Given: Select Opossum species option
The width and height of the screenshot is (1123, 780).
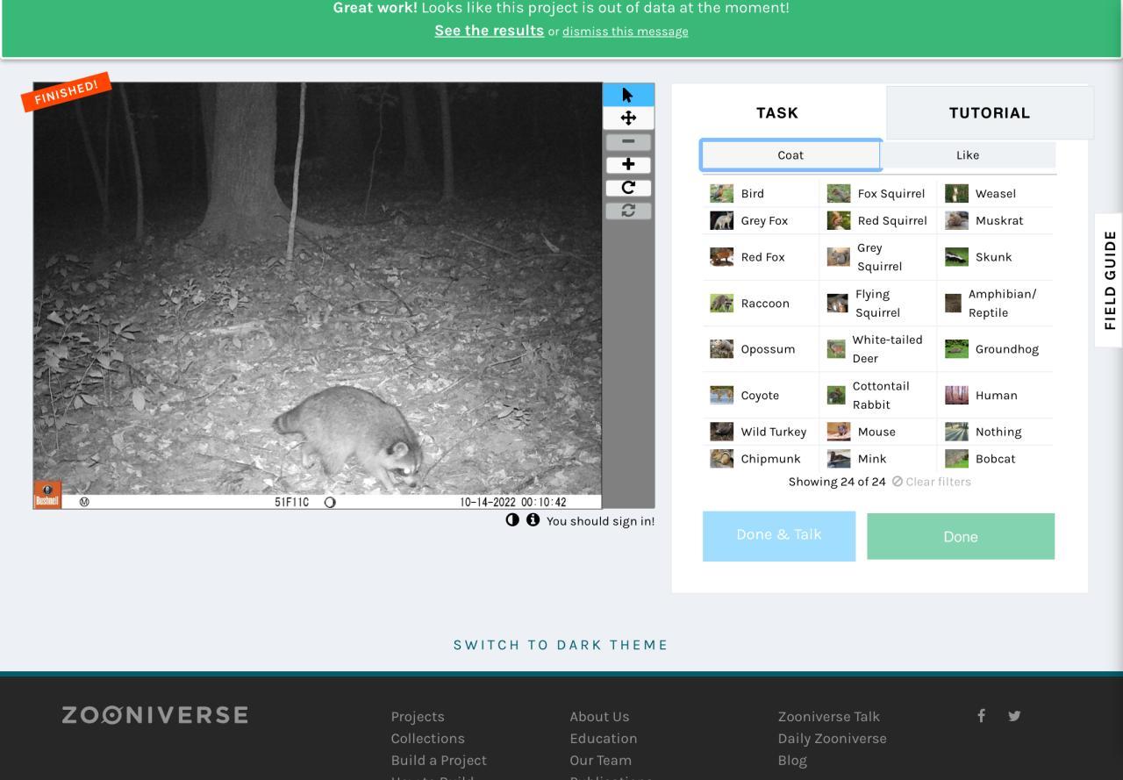Looking at the screenshot, I should click(x=761, y=348).
